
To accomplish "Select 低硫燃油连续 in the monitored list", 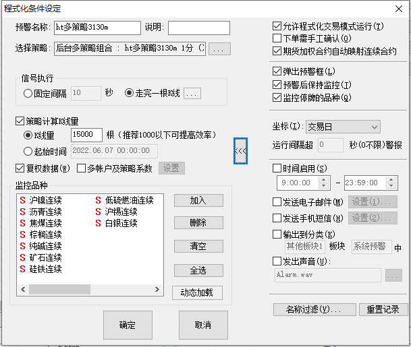I will pyautogui.click(x=124, y=200).
